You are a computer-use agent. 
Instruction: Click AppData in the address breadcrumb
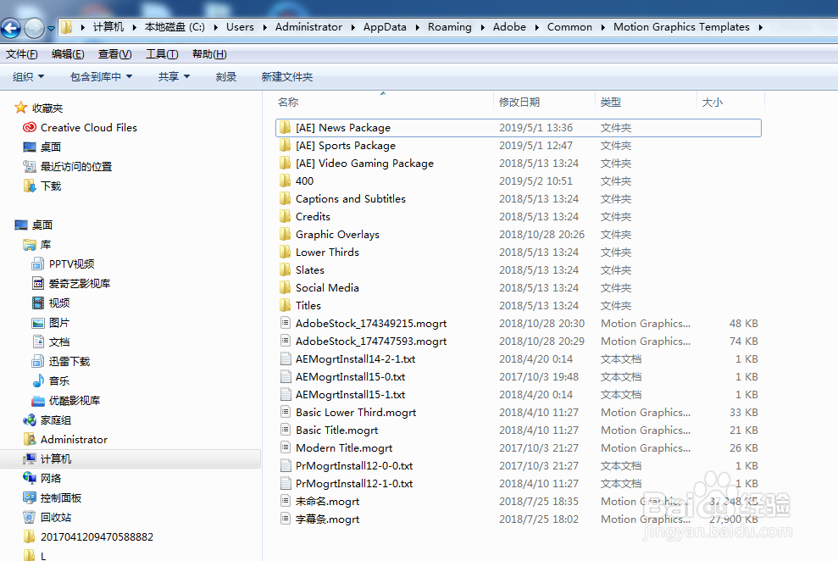[385, 27]
